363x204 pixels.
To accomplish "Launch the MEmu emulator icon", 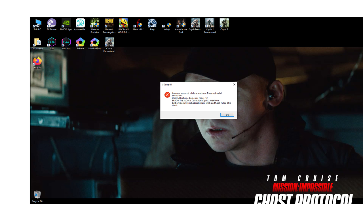I will click(81, 44).
